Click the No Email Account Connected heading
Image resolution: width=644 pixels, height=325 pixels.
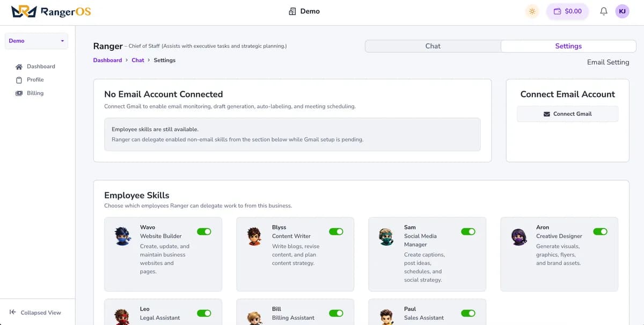164,94
